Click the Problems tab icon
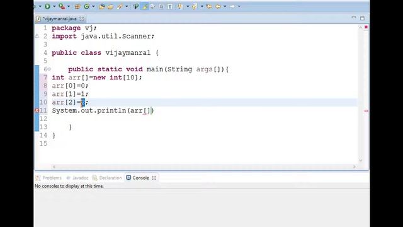The width and height of the screenshot is (403, 227). pos(38,178)
